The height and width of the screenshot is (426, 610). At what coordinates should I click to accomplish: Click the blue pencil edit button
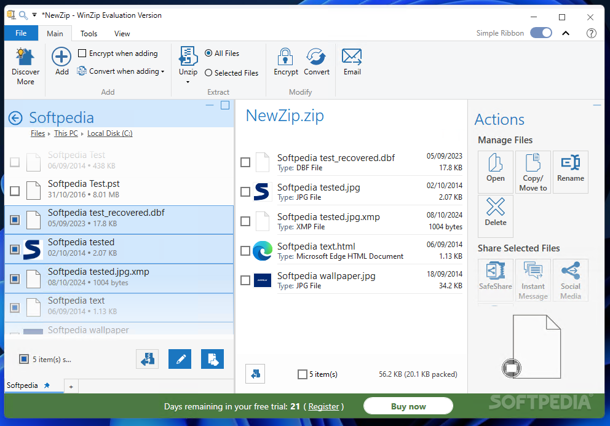(180, 359)
